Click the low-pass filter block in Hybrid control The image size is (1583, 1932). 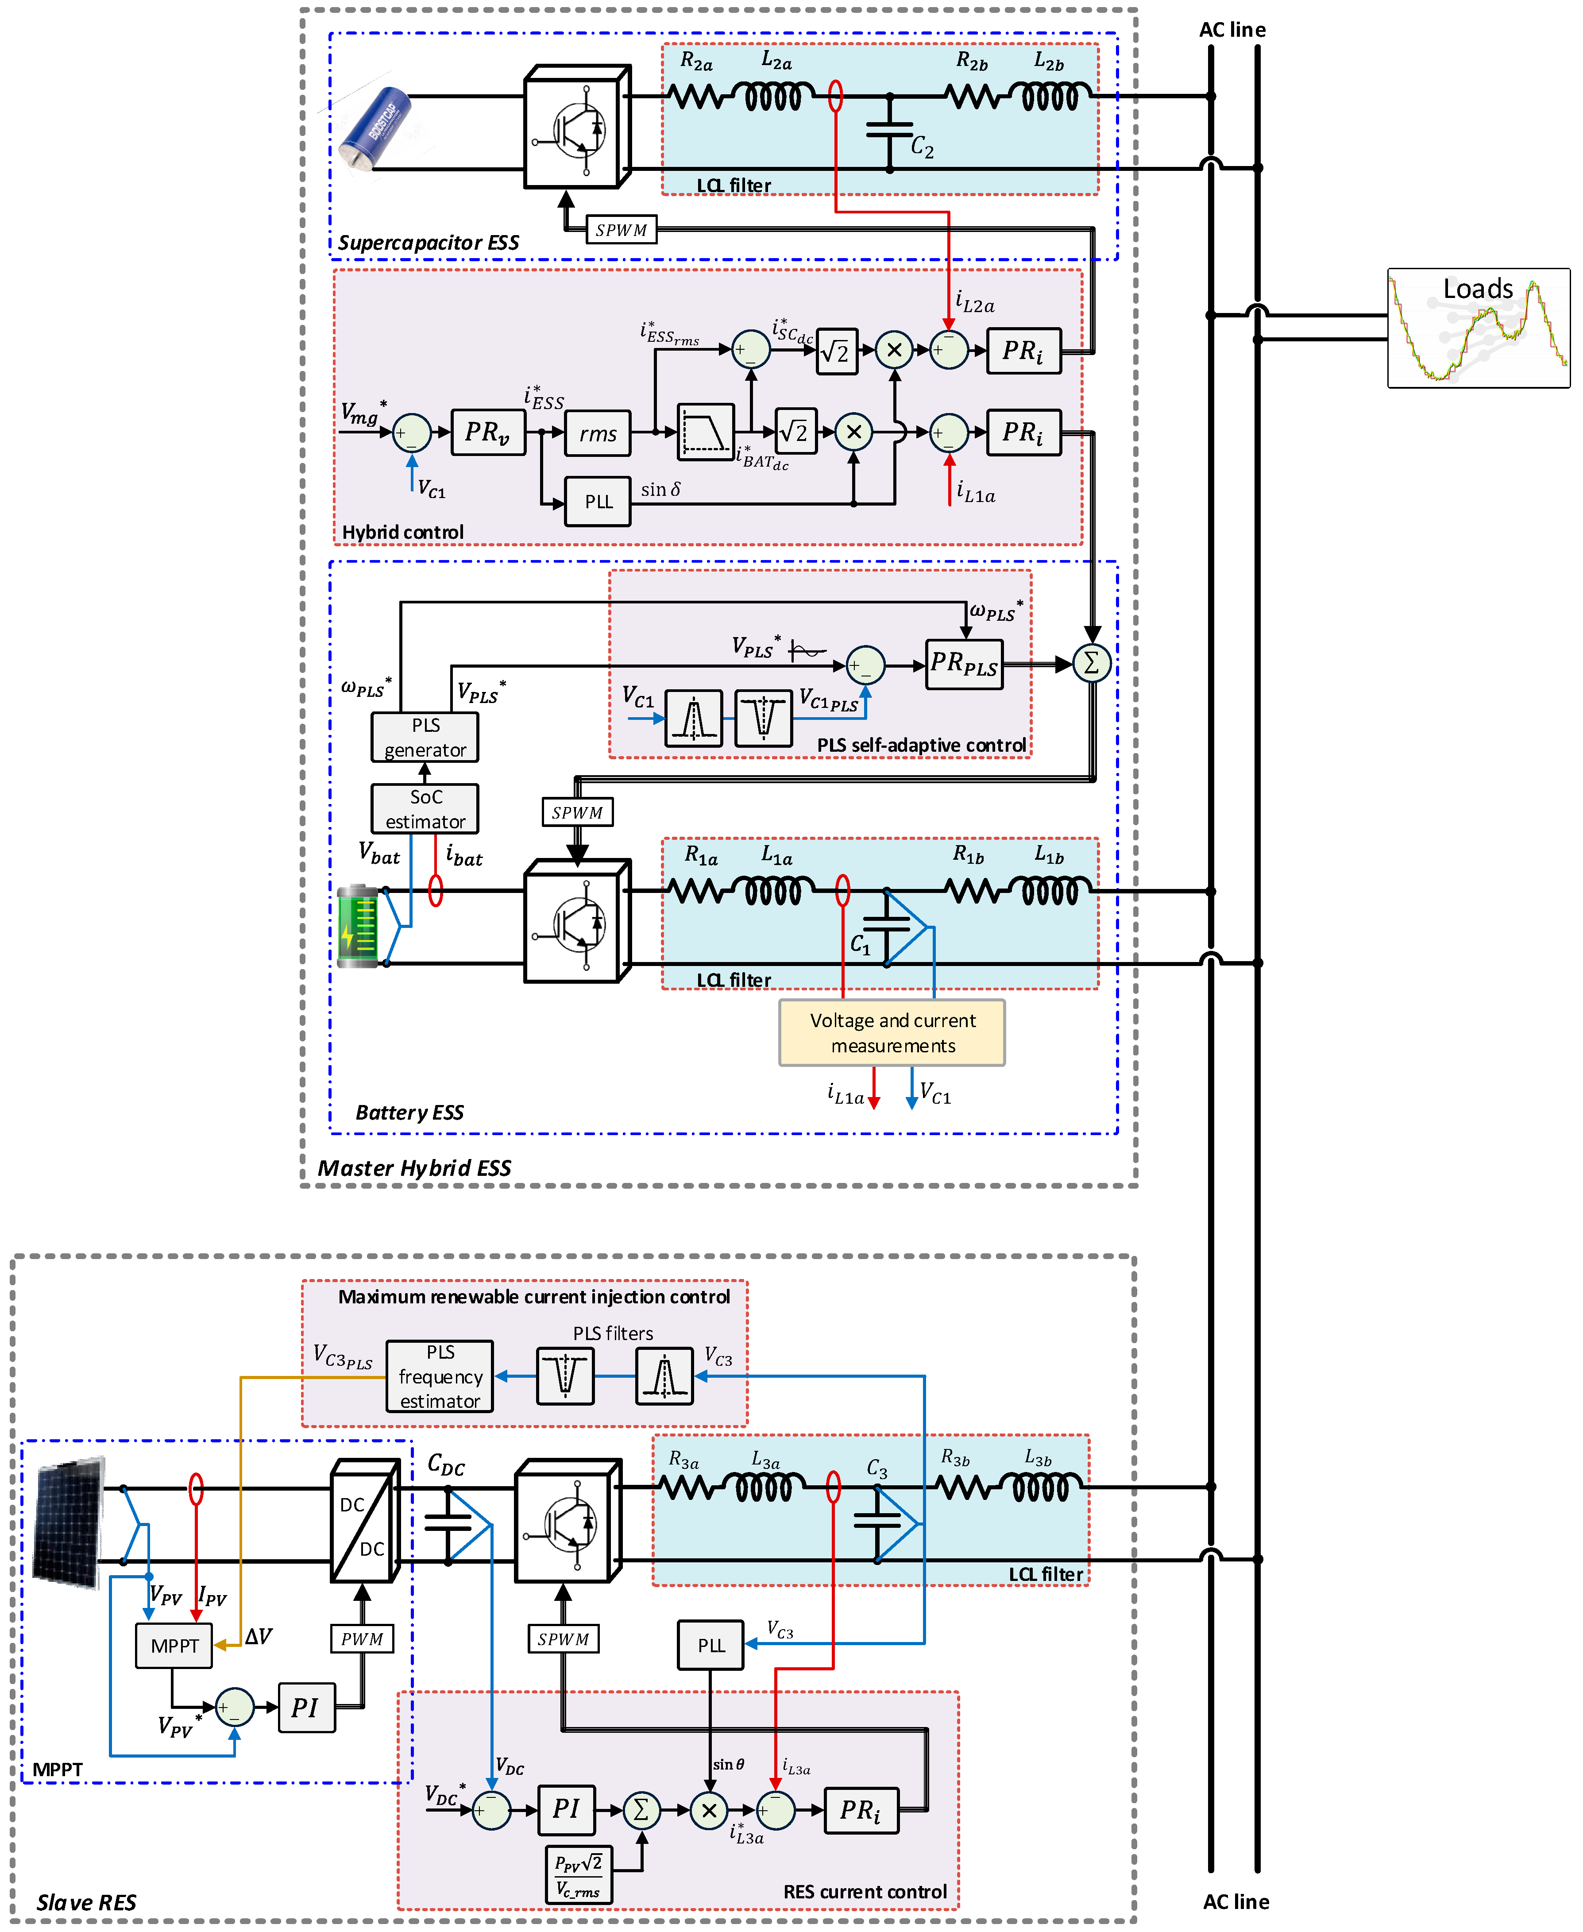705,432
